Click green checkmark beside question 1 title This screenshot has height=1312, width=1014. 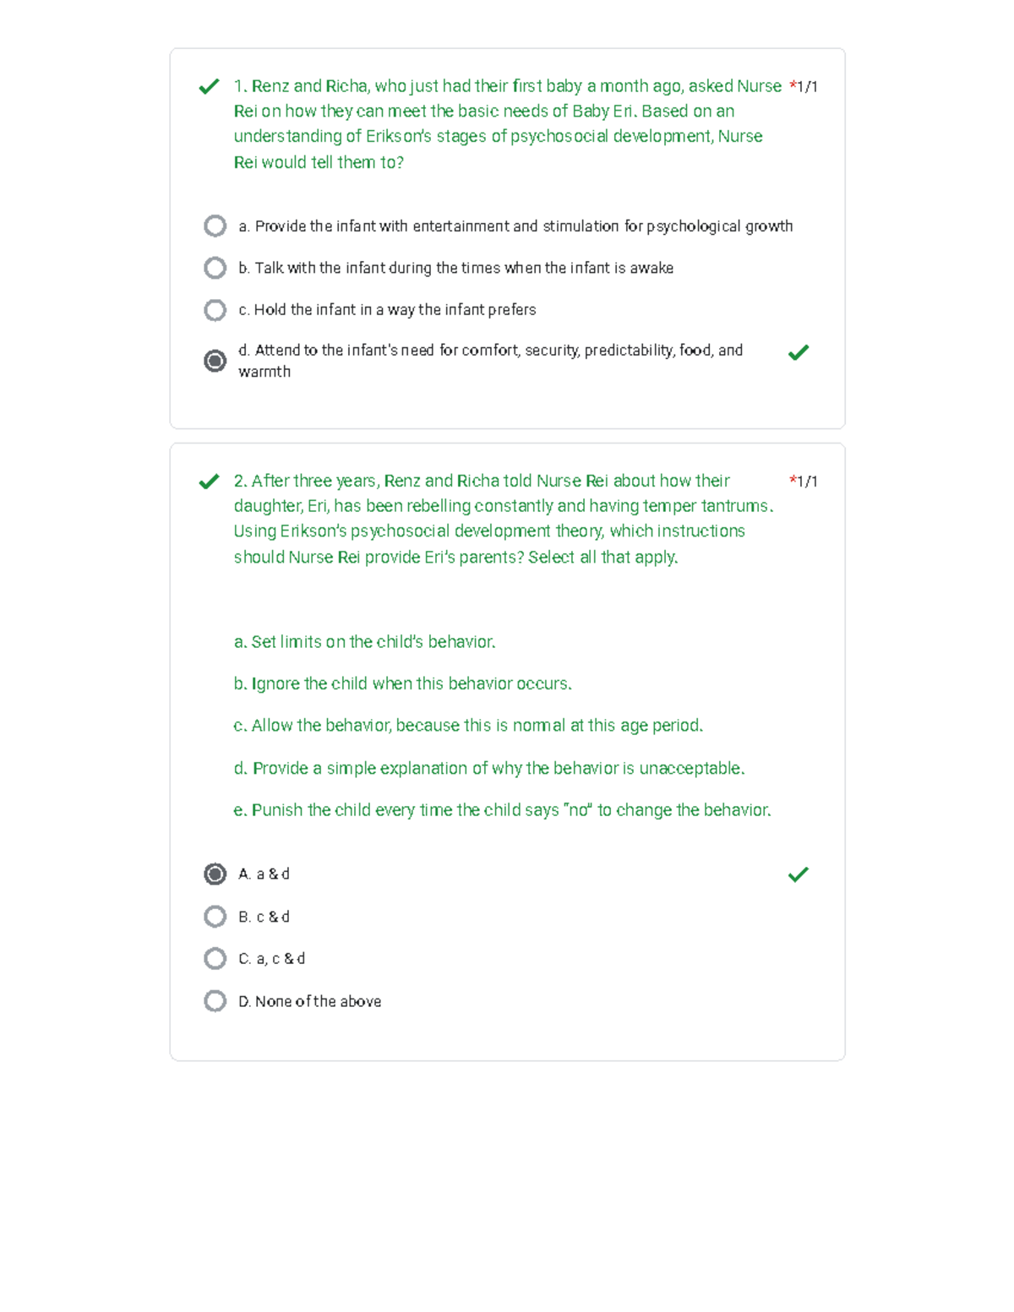point(209,87)
